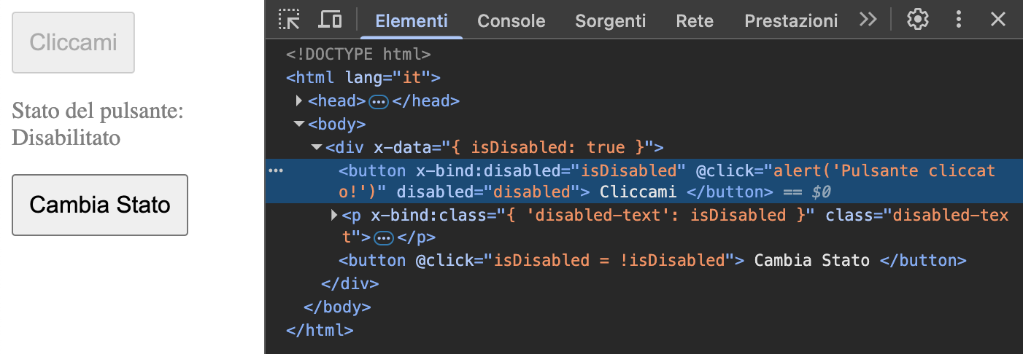Switch to the Rete tab

(694, 21)
